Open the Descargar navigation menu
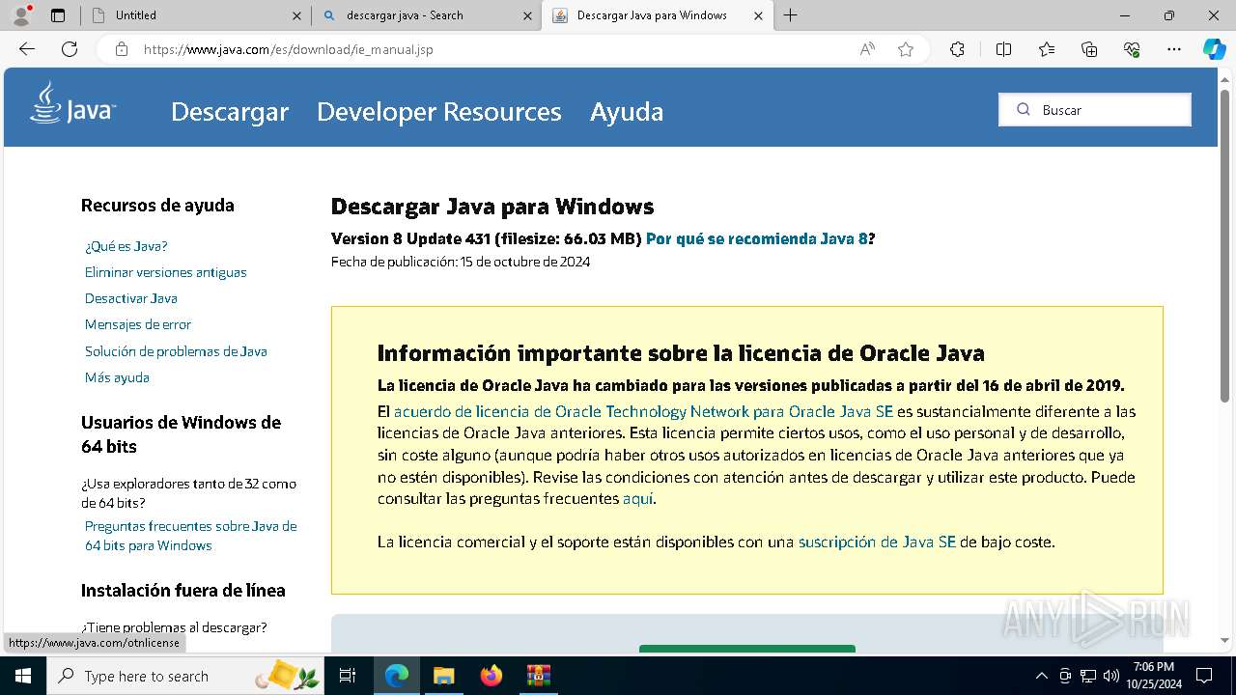1236x695 pixels. pyautogui.click(x=230, y=112)
